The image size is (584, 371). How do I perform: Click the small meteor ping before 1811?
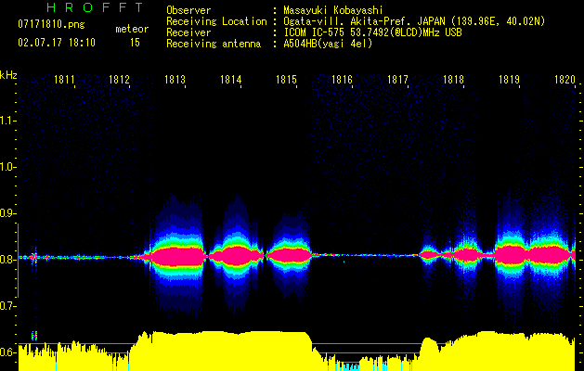click(34, 256)
